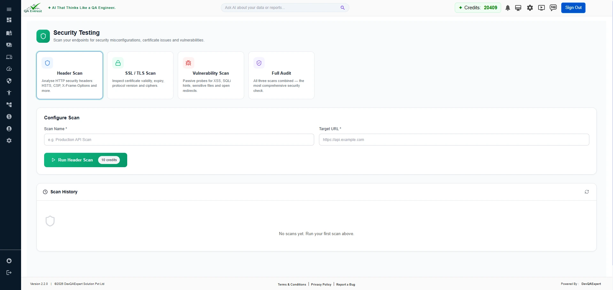The image size is (613, 290).
Task: Click the Credits balance badge
Action: coord(478,8)
